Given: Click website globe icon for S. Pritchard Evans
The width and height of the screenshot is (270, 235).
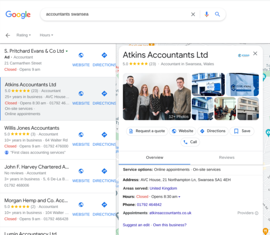Looking at the screenshot, I should [81, 55].
